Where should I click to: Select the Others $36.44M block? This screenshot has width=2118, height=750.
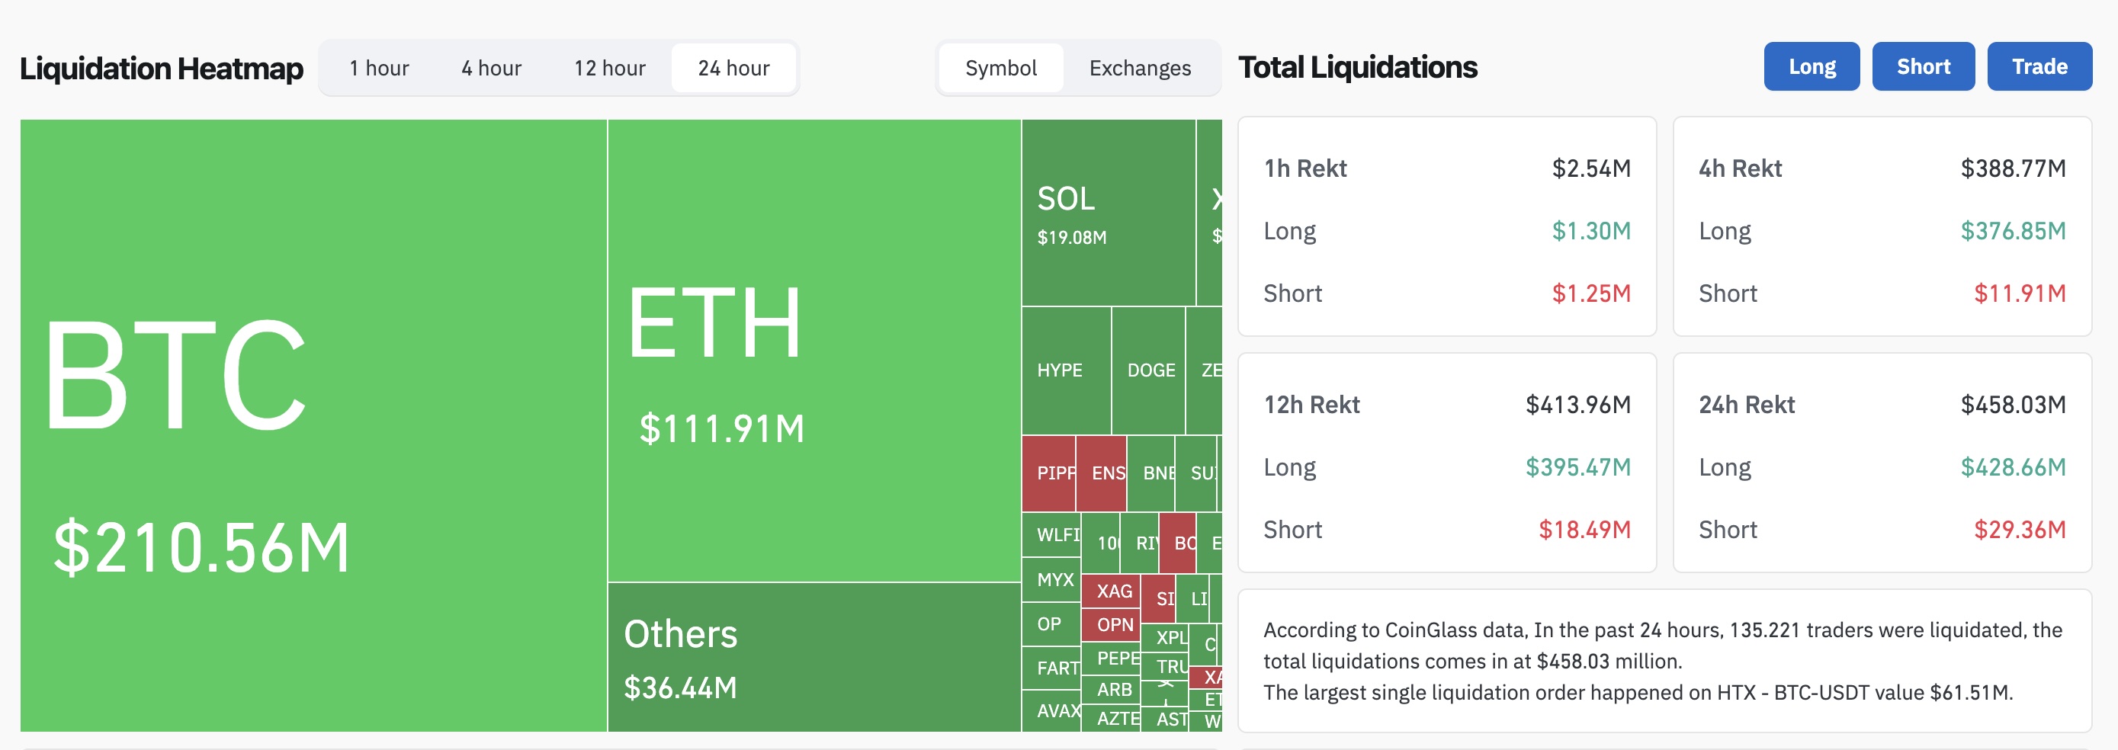pyautogui.click(x=814, y=657)
